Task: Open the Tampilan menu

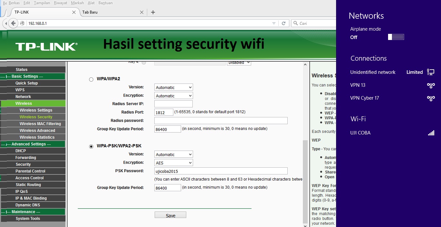Action: (x=42, y=3)
